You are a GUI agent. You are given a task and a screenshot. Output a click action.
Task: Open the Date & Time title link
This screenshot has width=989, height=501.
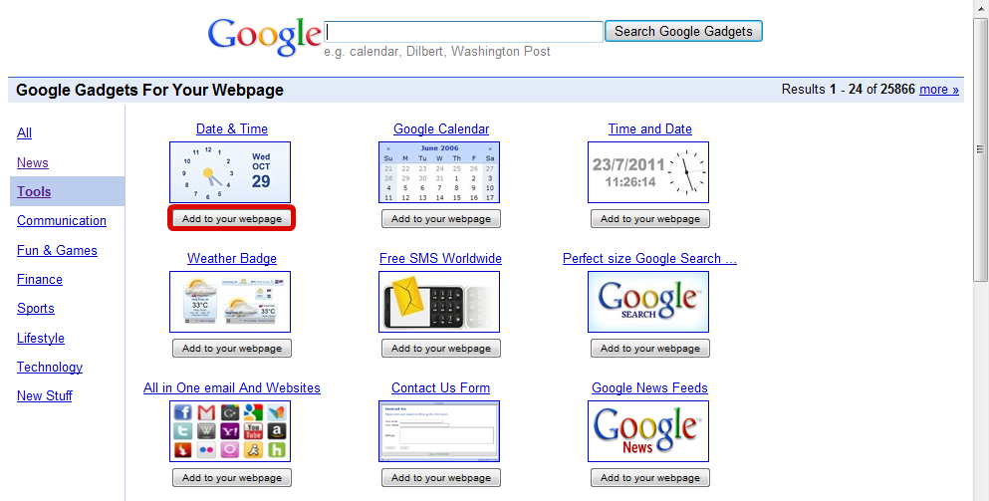(231, 129)
